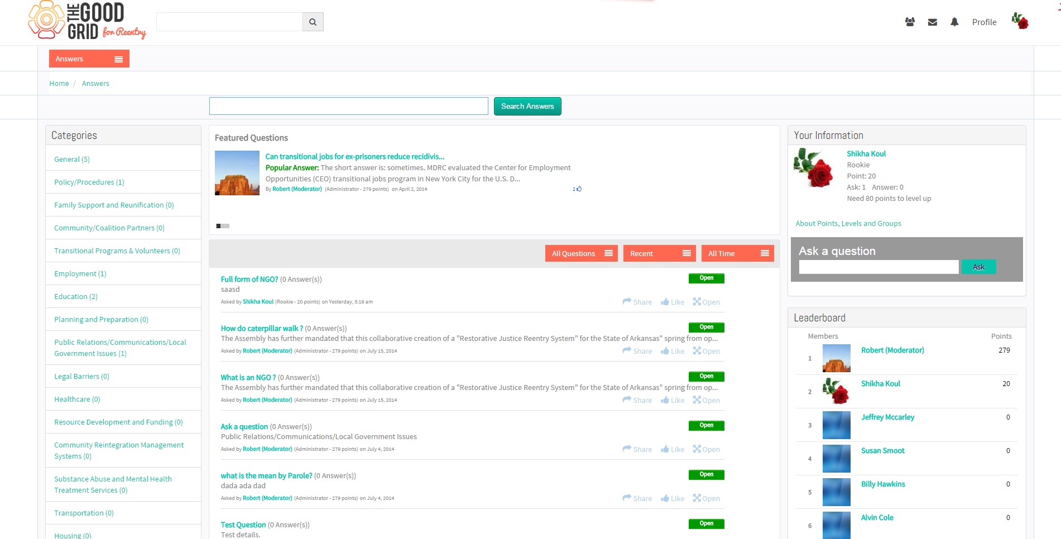Select the Healthcare (0) category
The width and height of the screenshot is (1061, 539).
point(77,399)
